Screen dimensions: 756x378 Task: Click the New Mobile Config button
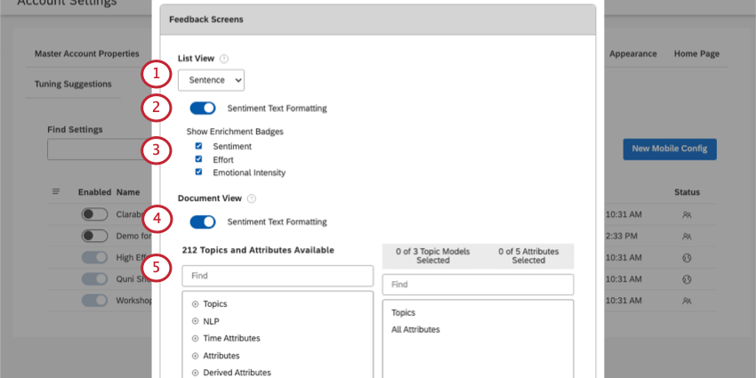coord(670,149)
